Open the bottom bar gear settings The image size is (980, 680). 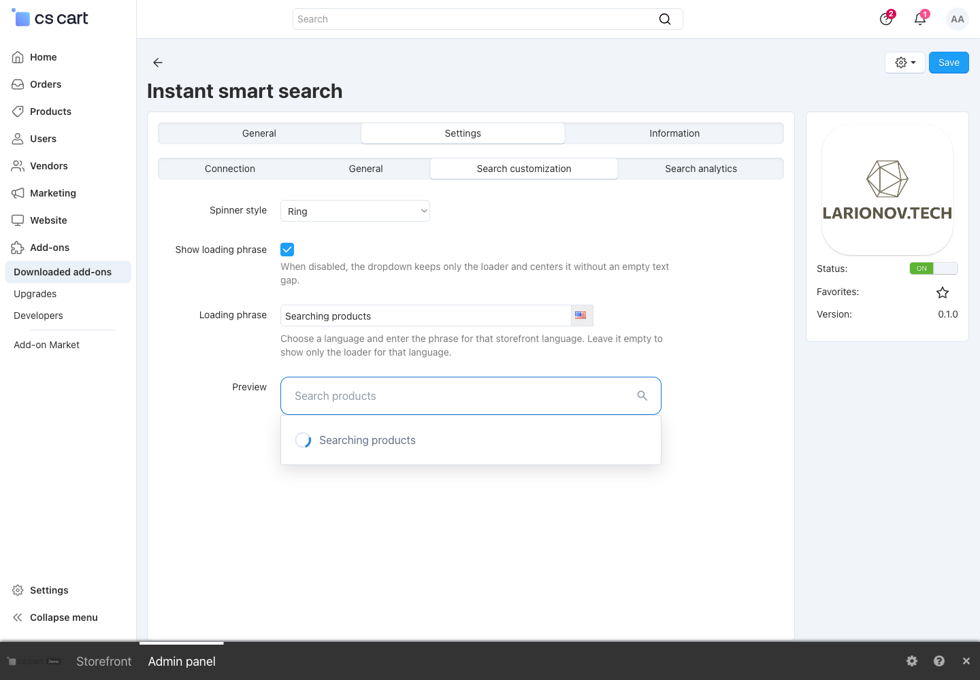coord(912,661)
